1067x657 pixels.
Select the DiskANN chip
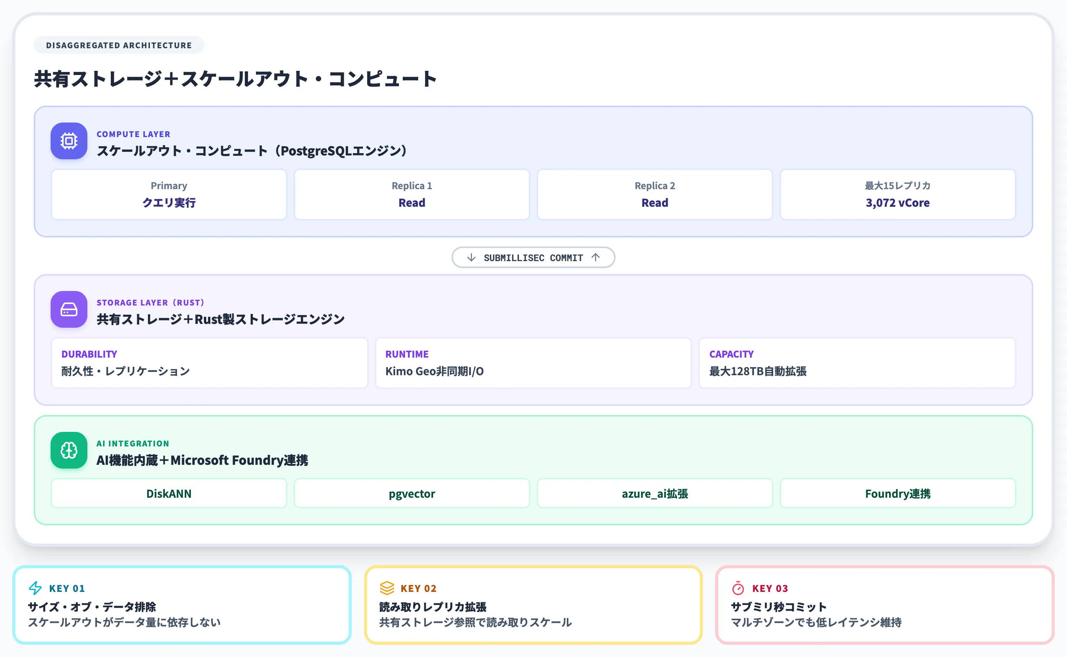[x=169, y=493]
